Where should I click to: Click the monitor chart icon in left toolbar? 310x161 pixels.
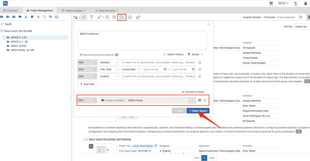pyautogui.click(x=57, y=17)
